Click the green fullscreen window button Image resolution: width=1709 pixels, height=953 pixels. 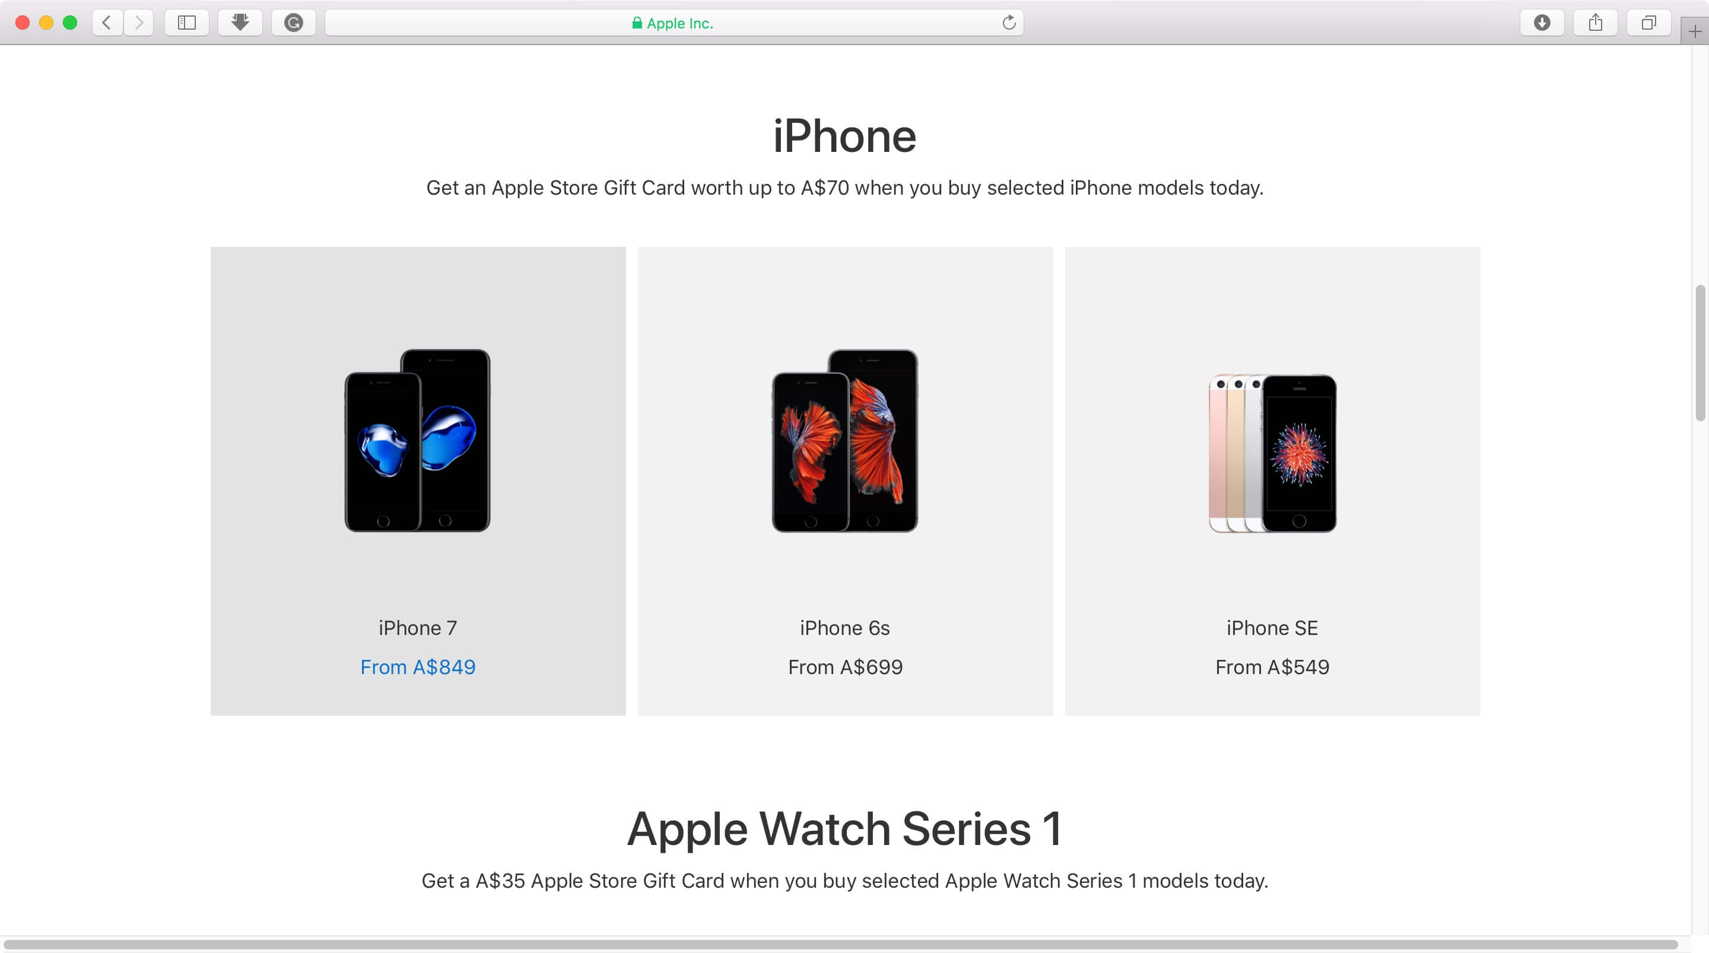(69, 23)
